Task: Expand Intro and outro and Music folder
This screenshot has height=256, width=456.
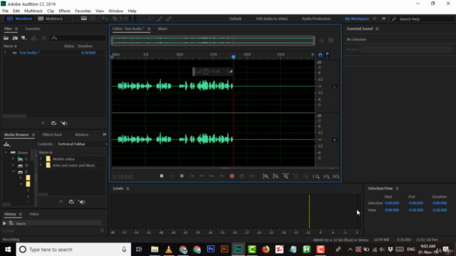Action: (41, 165)
